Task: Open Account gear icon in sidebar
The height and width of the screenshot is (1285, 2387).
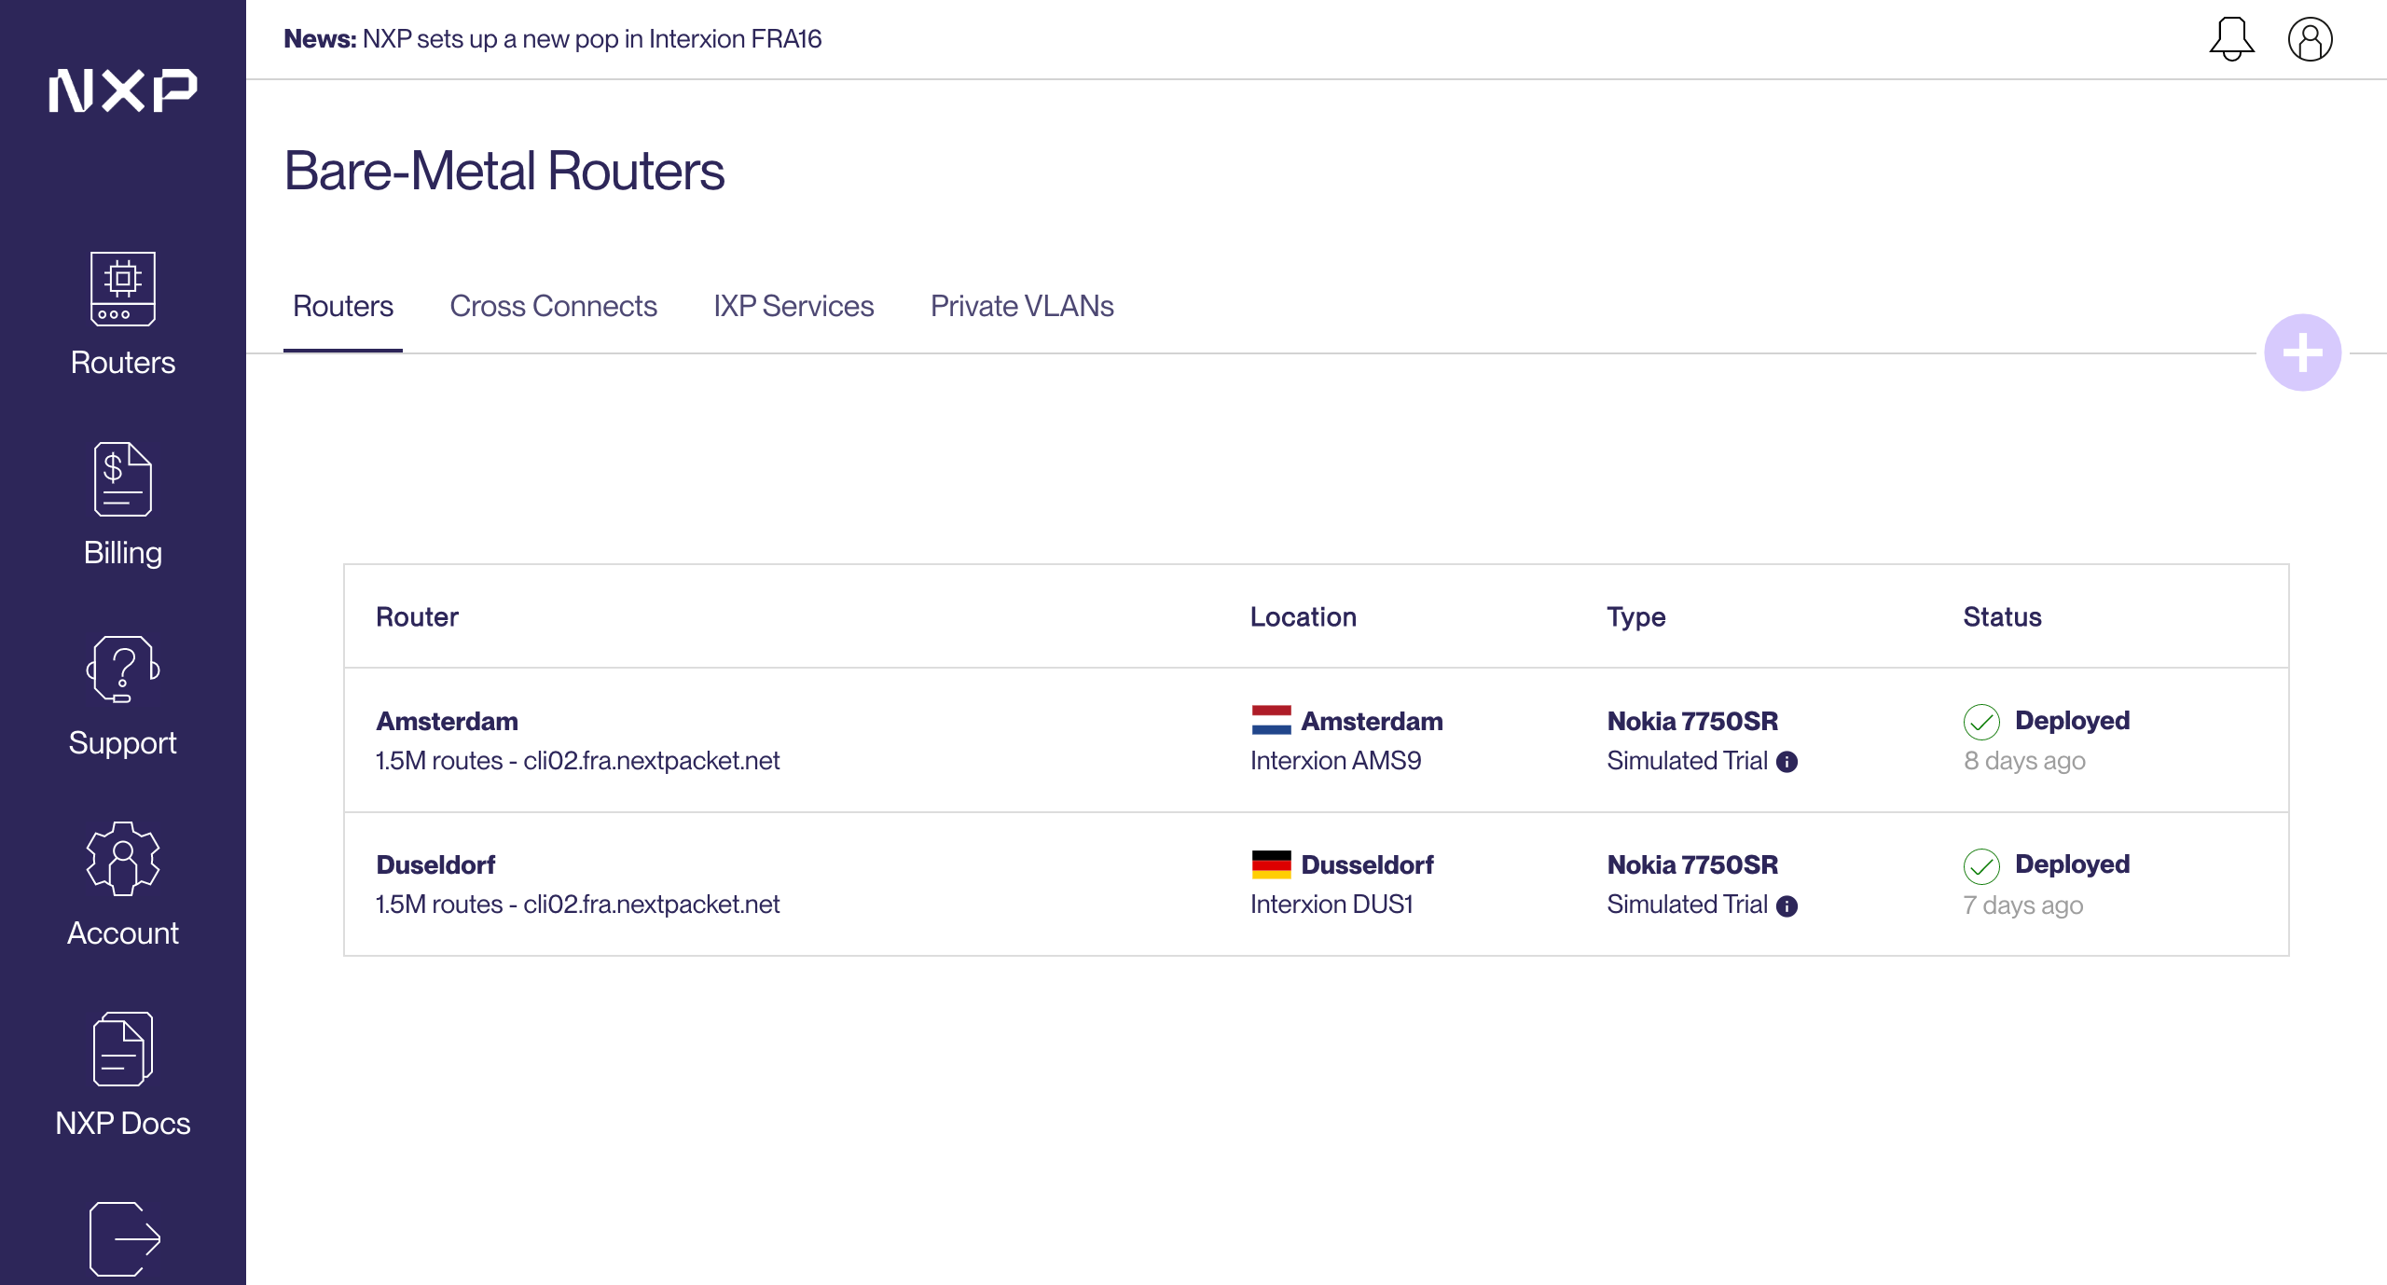Action: pos(123,859)
